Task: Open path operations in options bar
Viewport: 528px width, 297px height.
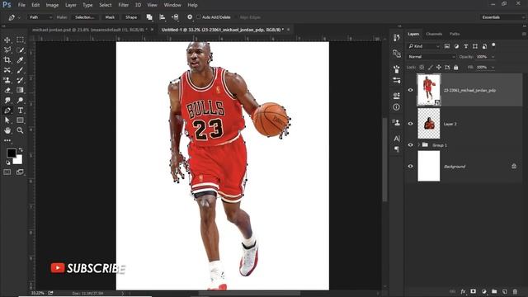Action: point(149,17)
